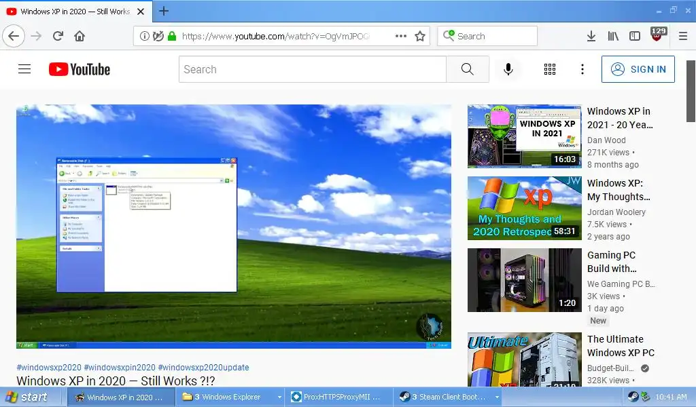Open tracking protection shield icon

[158, 36]
